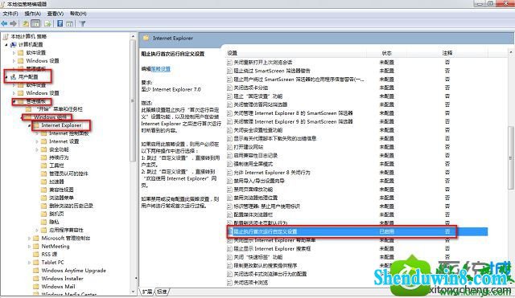Open the 操作(A) menu

32,14
